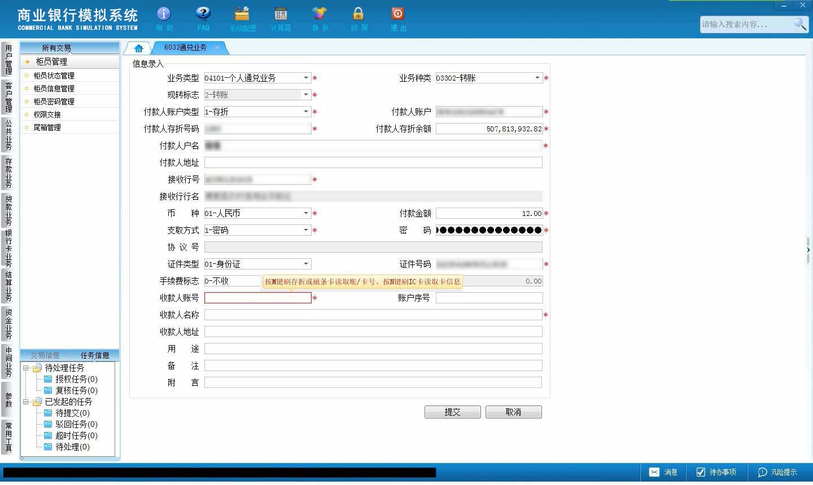Screen dimensions: 813x485
Task: Open the 常用工具 side tab
Action: tap(8, 437)
